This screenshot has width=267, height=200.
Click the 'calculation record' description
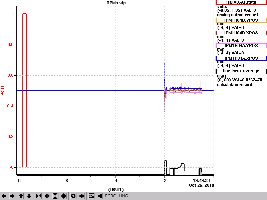click(235, 85)
